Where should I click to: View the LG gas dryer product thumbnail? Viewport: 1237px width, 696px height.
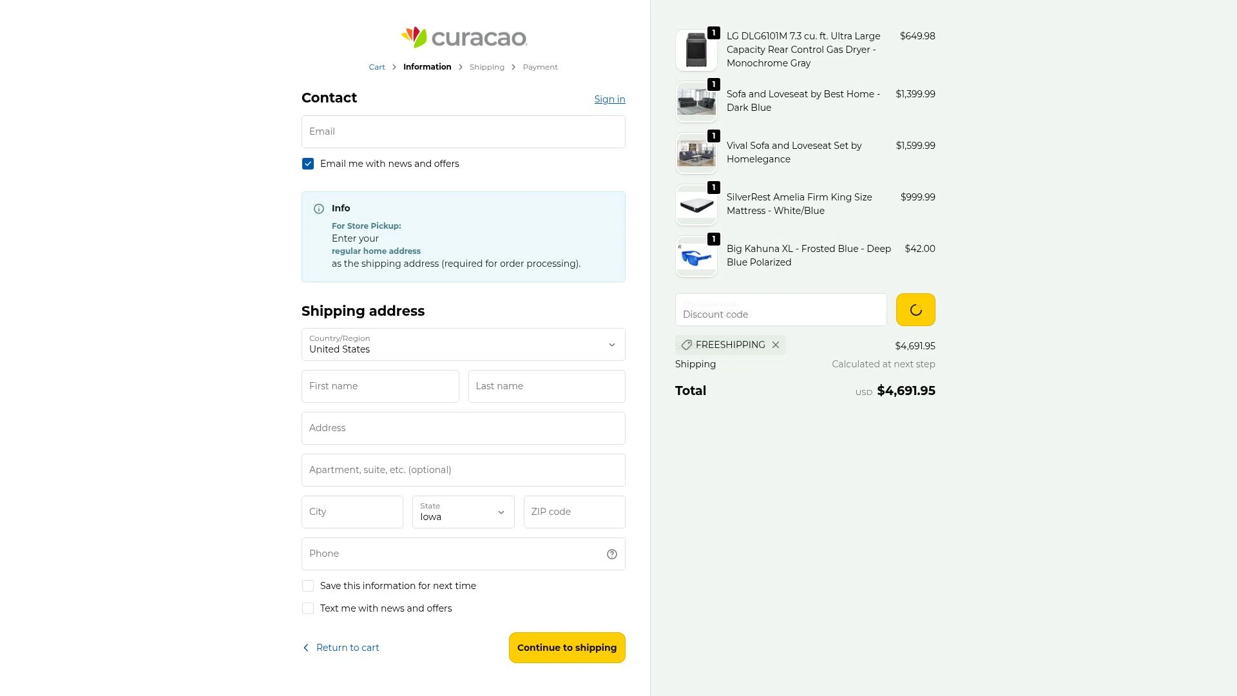click(x=696, y=50)
